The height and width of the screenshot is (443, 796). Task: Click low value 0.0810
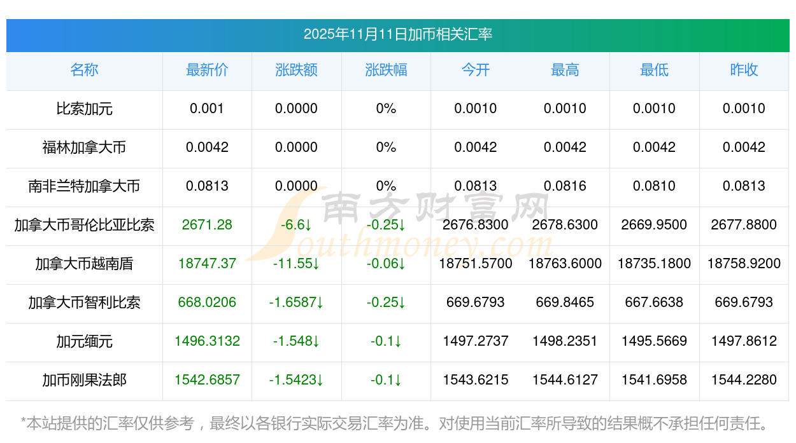point(654,186)
